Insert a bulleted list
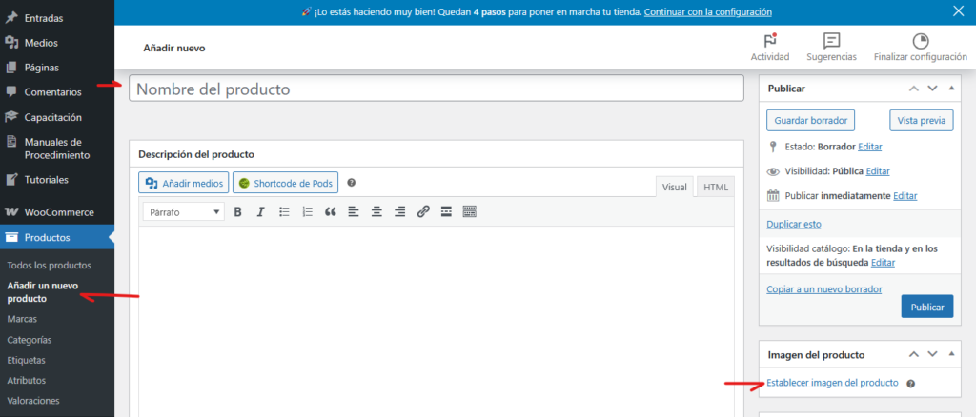Viewport: 976px width, 417px height. click(x=284, y=211)
